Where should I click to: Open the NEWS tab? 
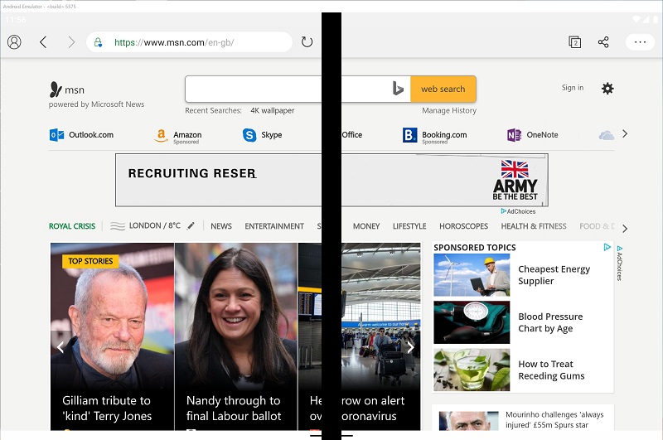tap(221, 226)
